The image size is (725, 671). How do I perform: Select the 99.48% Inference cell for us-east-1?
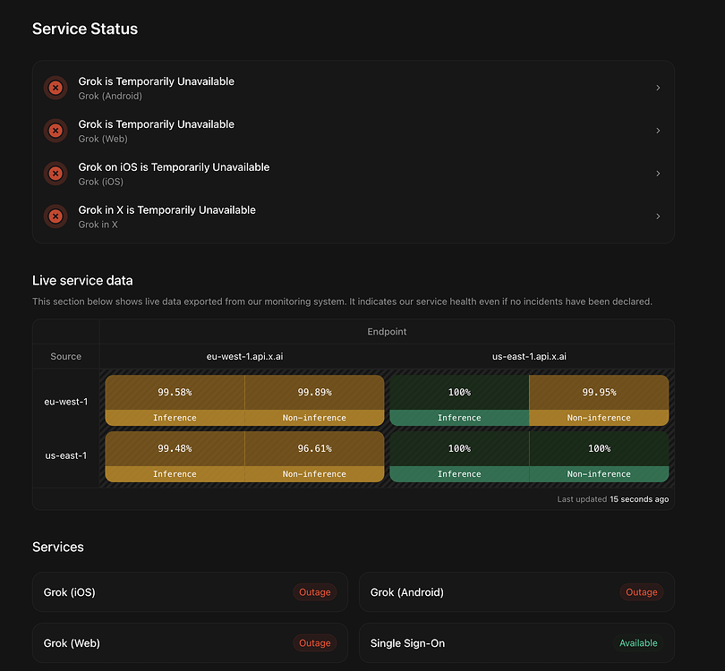[x=175, y=456]
